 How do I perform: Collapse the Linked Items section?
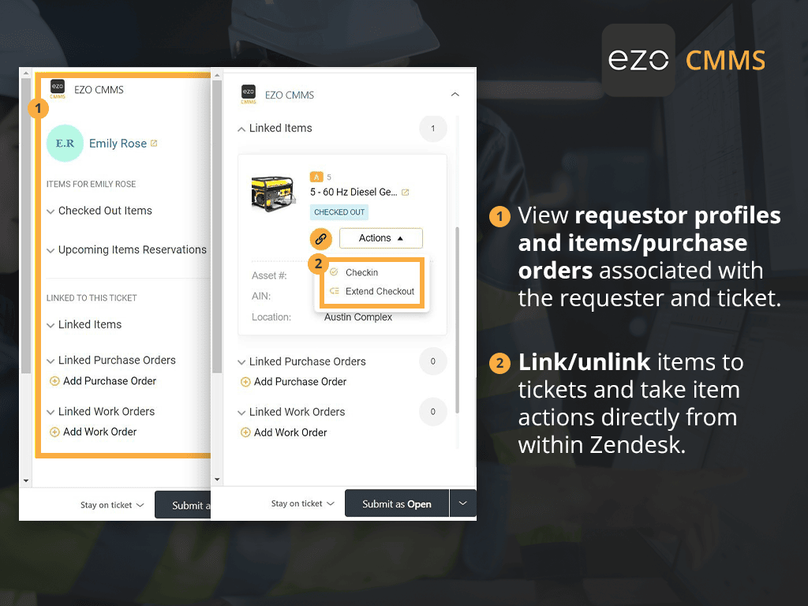click(241, 128)
